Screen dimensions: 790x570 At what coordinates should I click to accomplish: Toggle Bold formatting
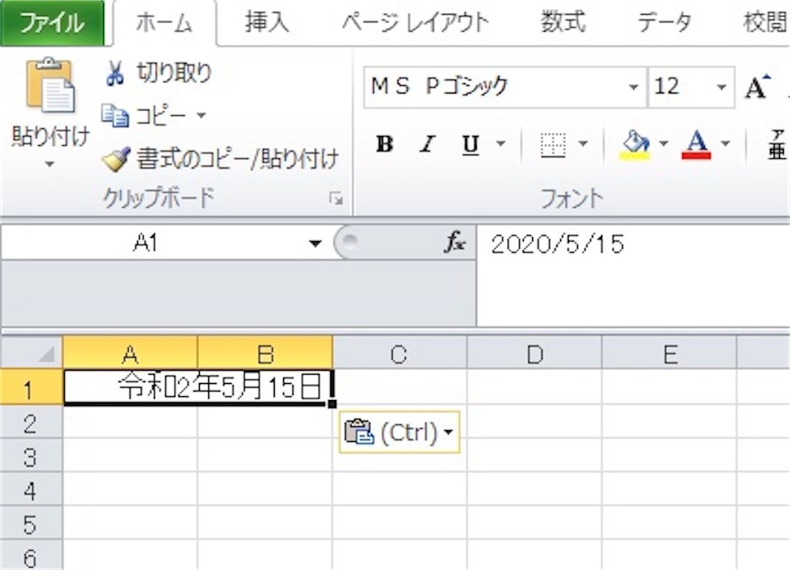click(384, 144)
